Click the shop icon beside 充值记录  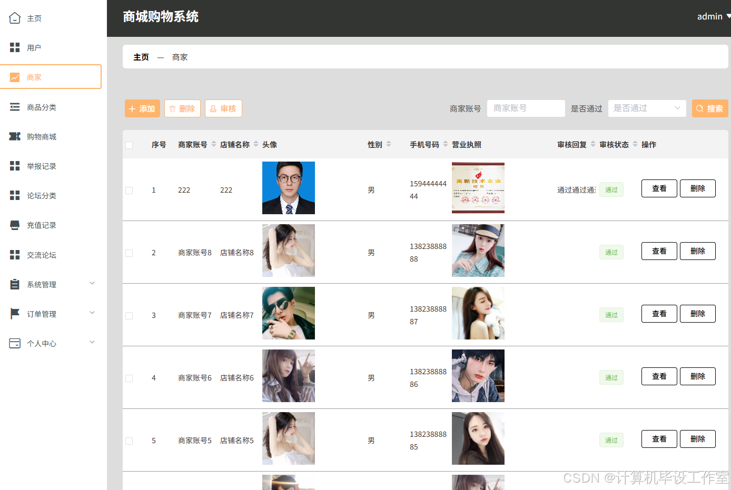(x=15, y=225)
